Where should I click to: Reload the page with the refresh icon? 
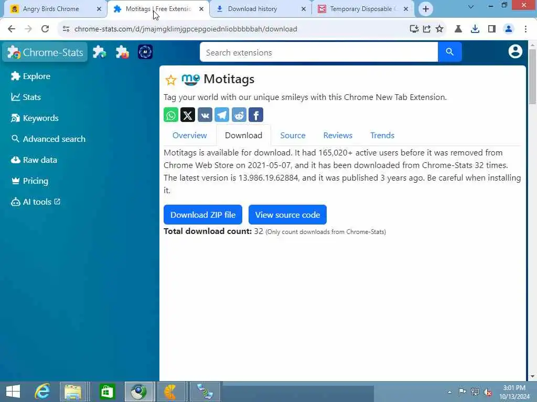tap(45, 29)
